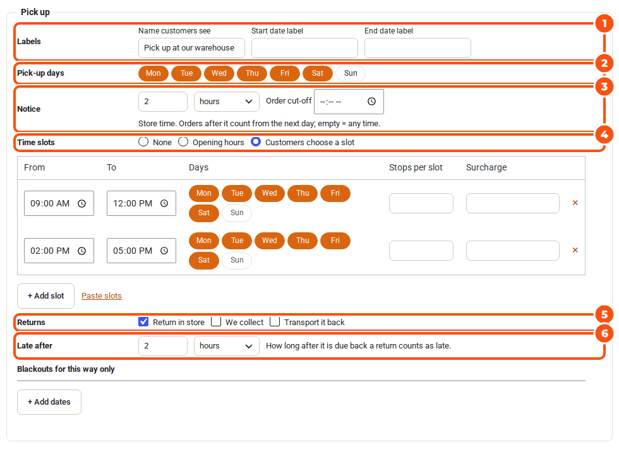Select the Opening hours radio option

click(x=183, y=141)
